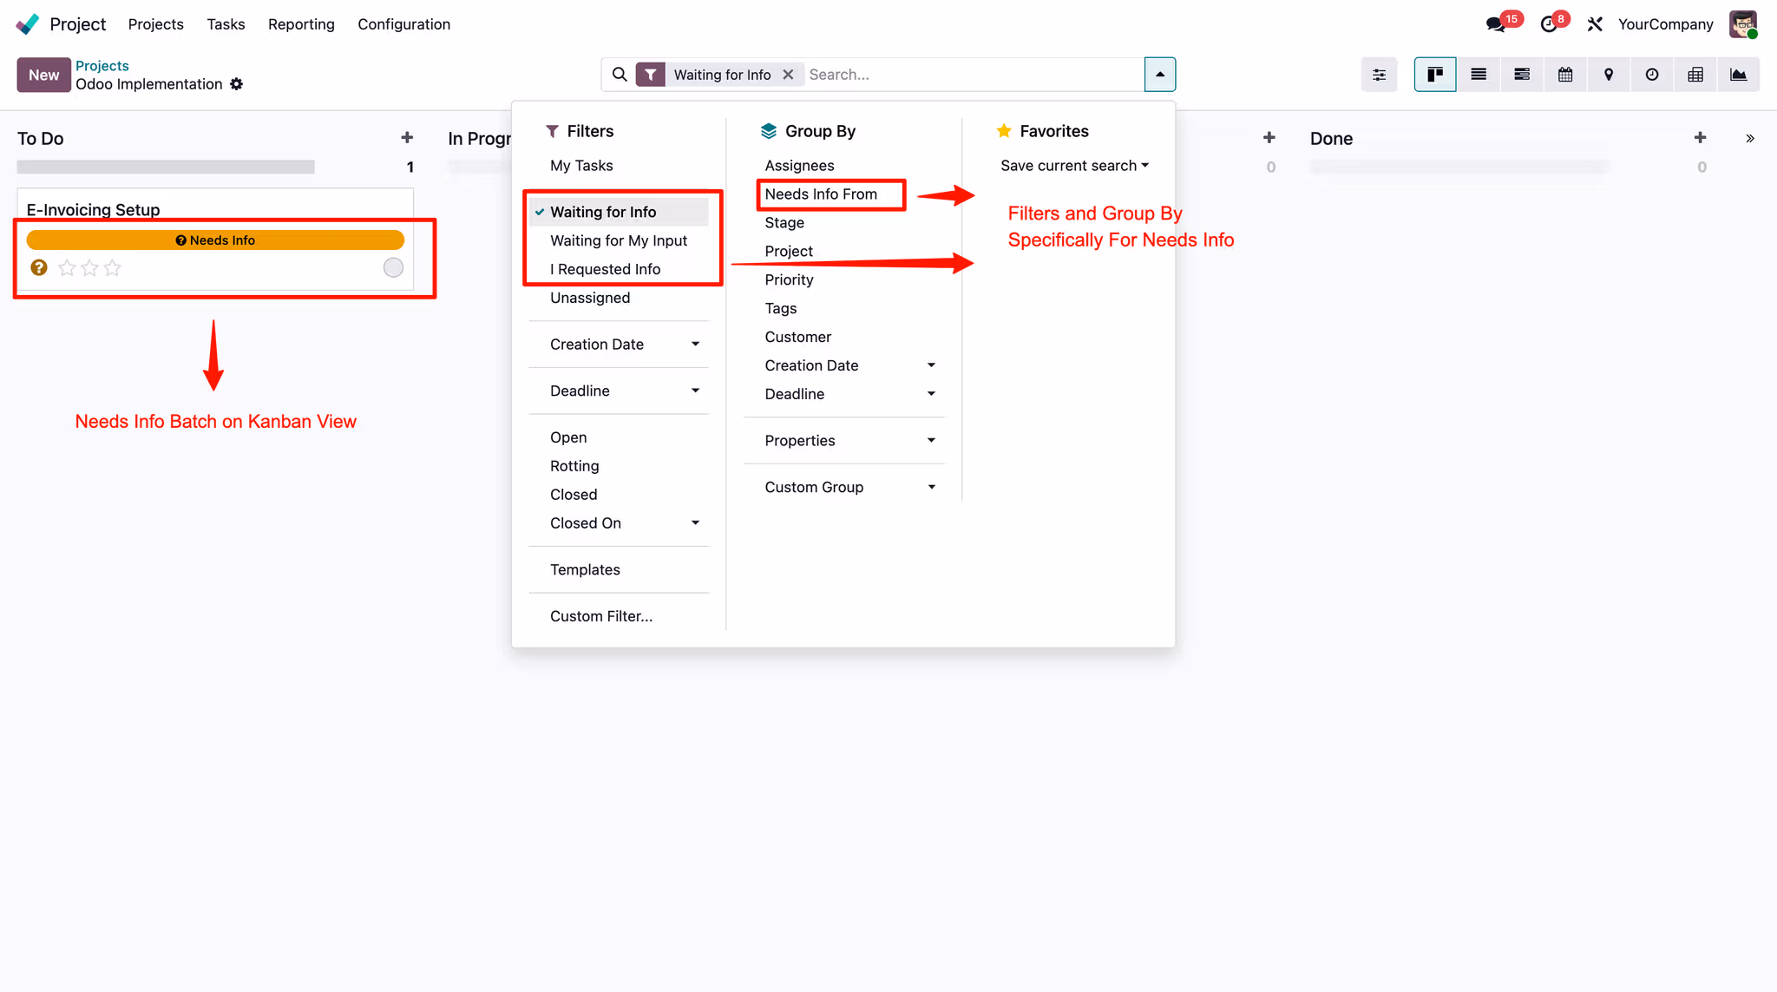Open the Tasks menu
Screen dimensions: 1777x992
click(x=226, y=24)
